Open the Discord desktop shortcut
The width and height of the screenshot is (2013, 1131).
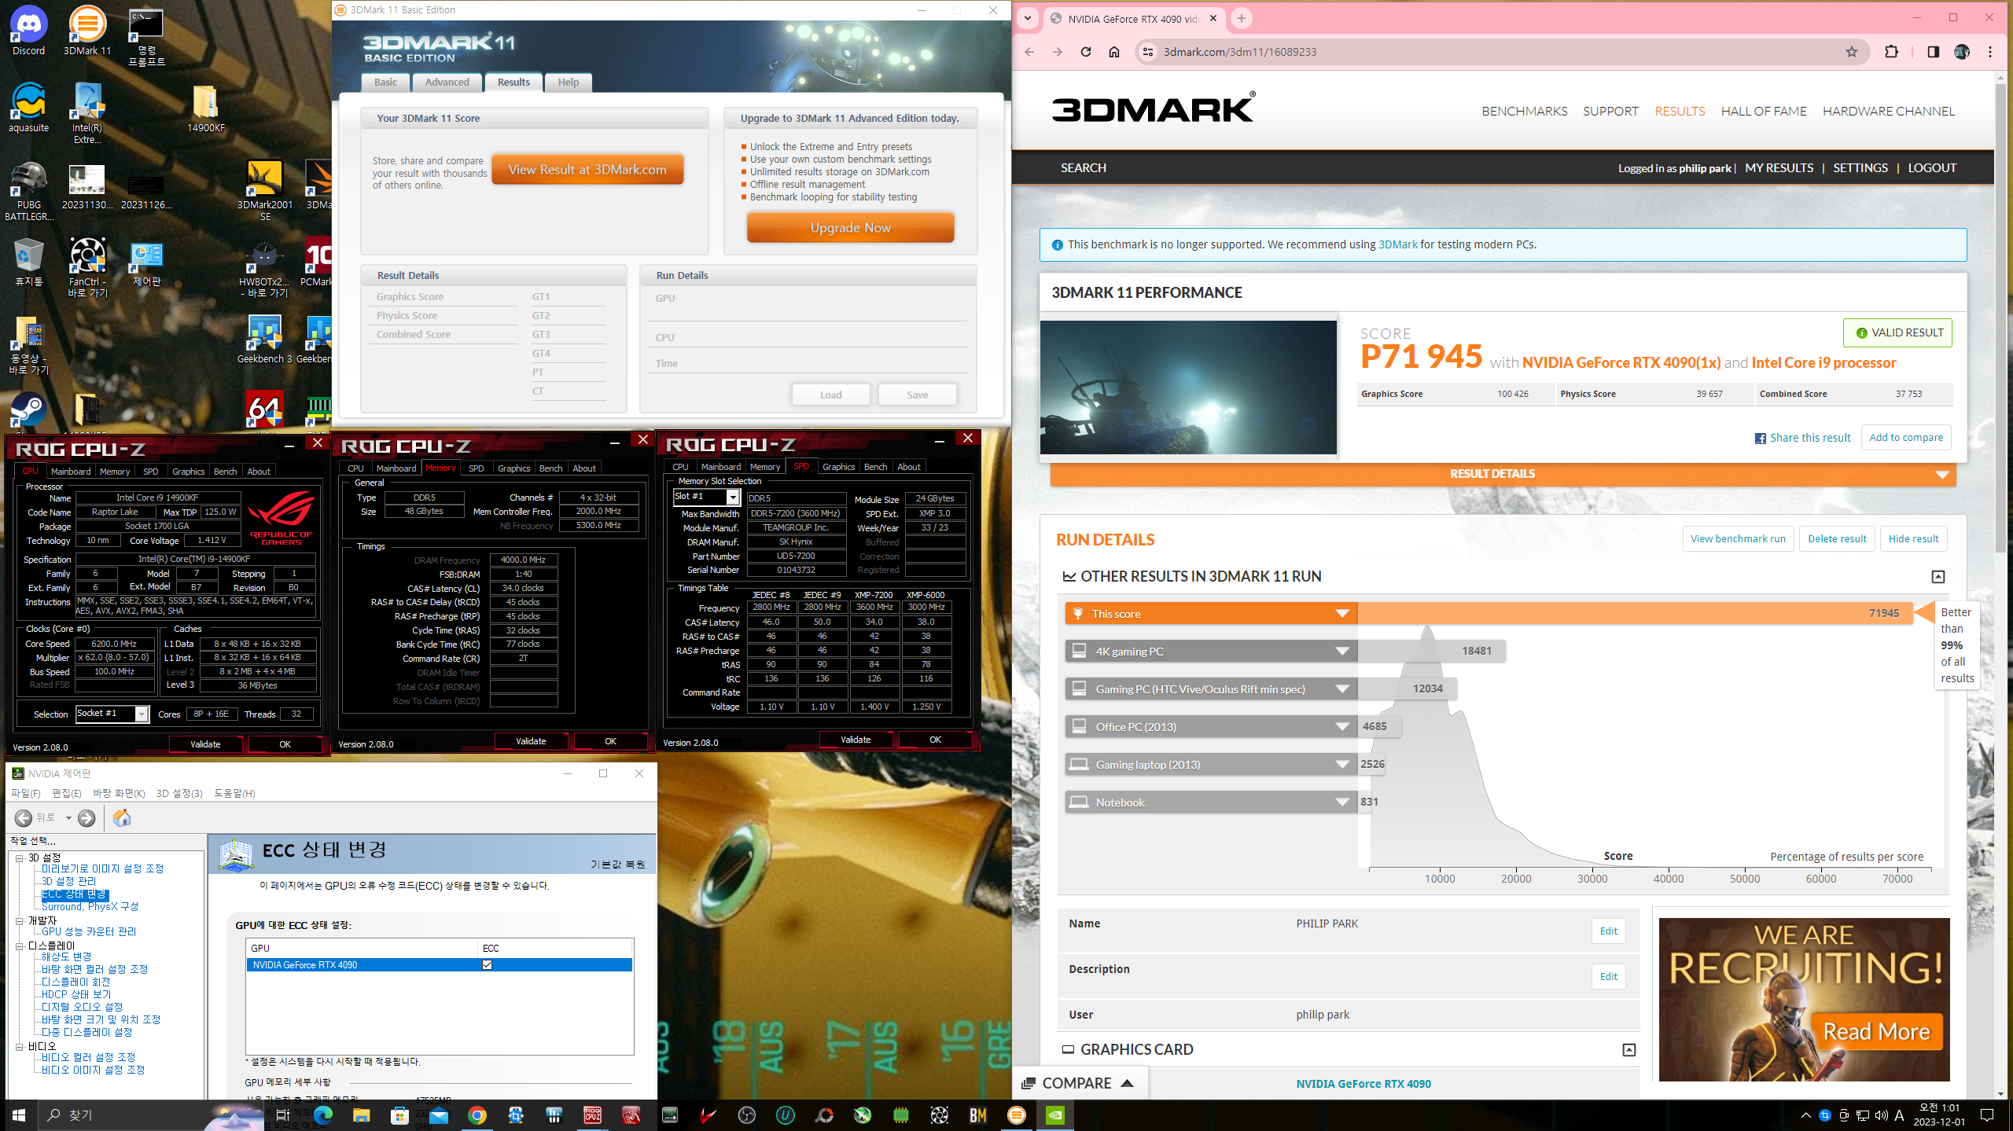(28, 31)
